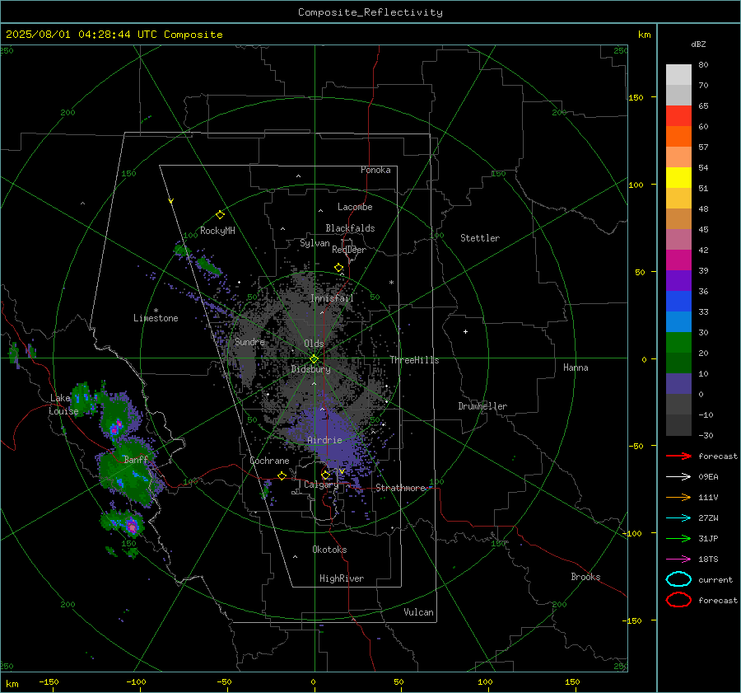Click the white plus marker west of Hanna
This screenshot has width=741, height=693.
[465, 331]
